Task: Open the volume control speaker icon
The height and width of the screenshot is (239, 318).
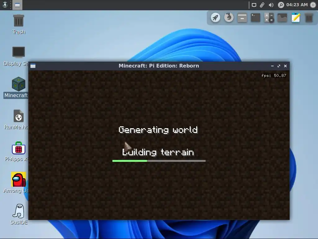Action: [x=271, y=5]
